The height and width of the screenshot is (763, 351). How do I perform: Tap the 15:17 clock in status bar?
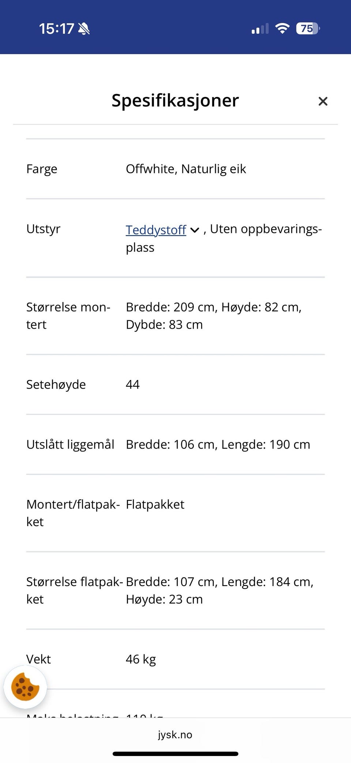click(x=56, y=29)
